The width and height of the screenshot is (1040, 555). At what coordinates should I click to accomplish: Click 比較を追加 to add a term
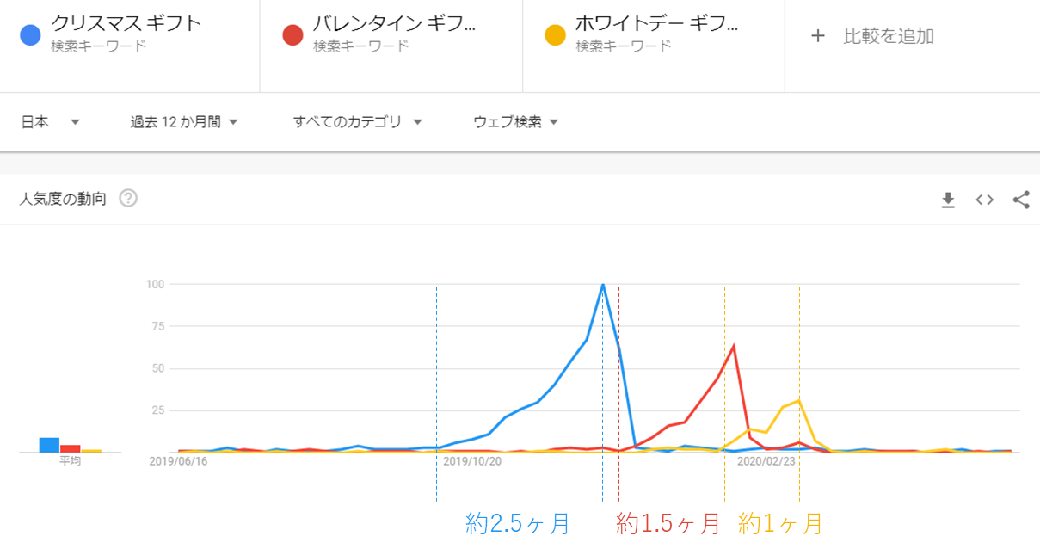point(889,36)
